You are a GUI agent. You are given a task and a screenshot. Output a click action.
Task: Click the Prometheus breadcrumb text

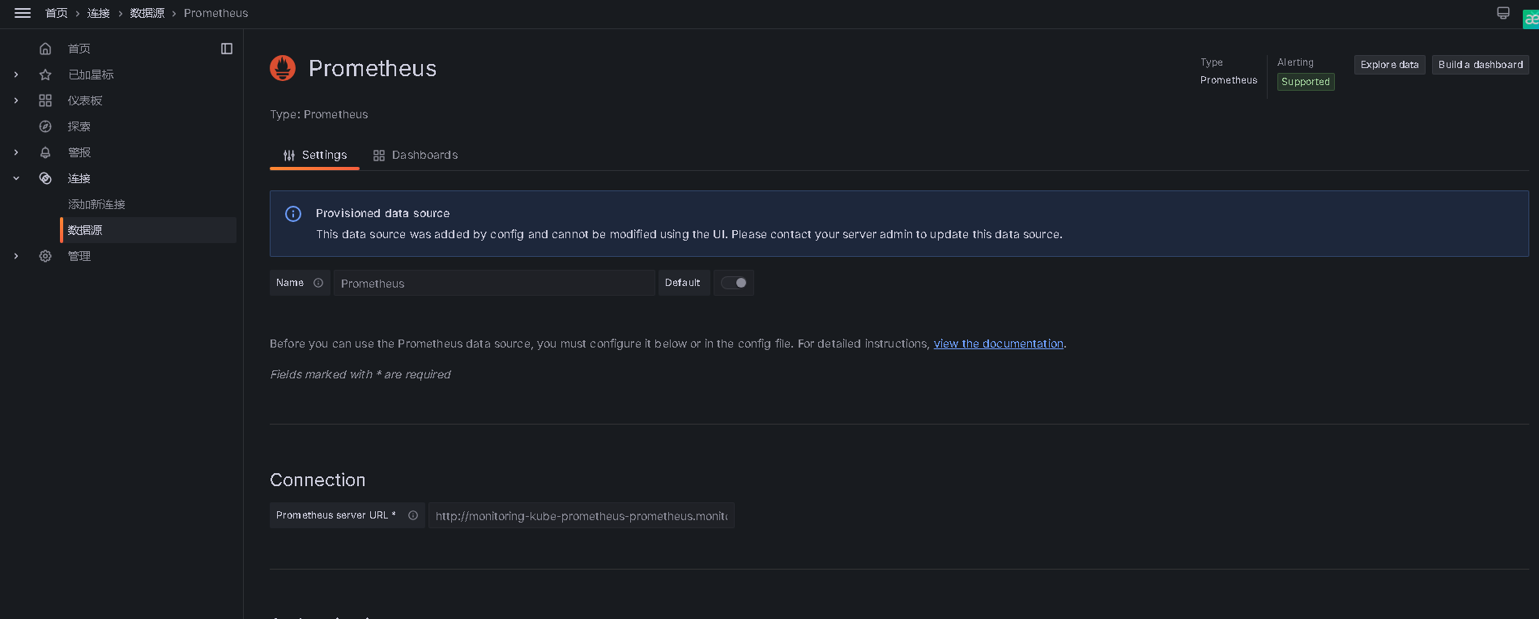point(216,13)
